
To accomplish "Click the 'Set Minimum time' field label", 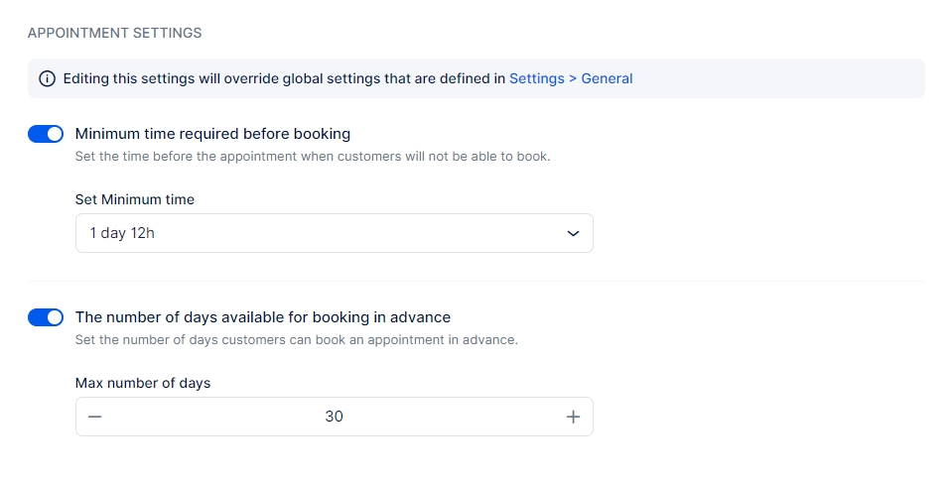I will tap(135, 199).
